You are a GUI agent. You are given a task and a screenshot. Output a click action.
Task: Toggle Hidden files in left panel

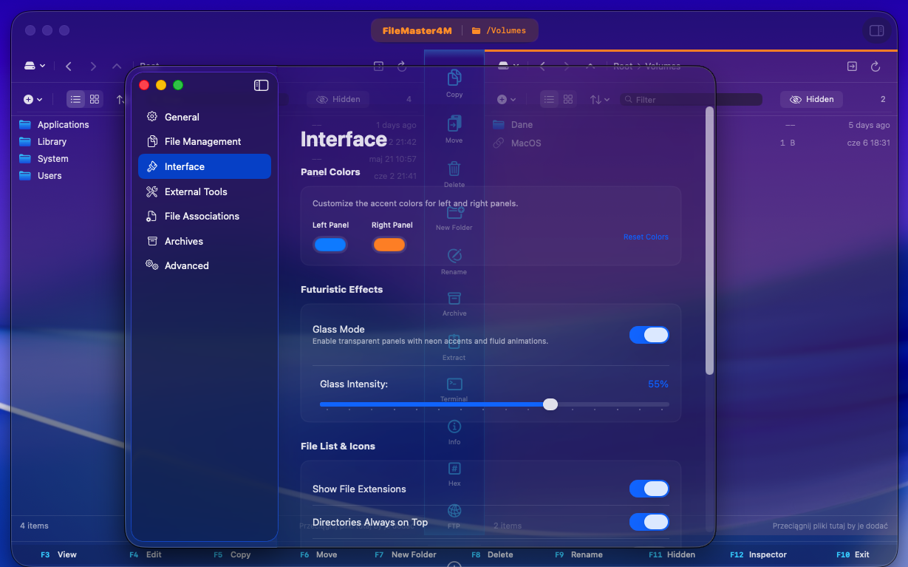click(338, 99)
